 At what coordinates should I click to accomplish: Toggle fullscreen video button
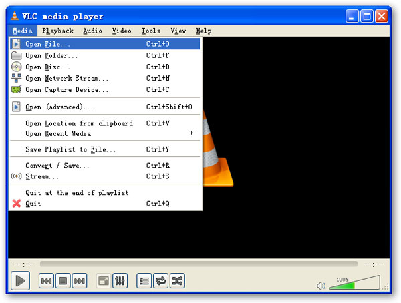click(x=104, y=281)
